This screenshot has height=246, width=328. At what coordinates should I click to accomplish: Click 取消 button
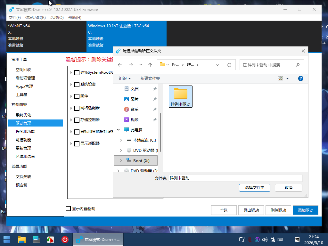[x=289, y=188]
